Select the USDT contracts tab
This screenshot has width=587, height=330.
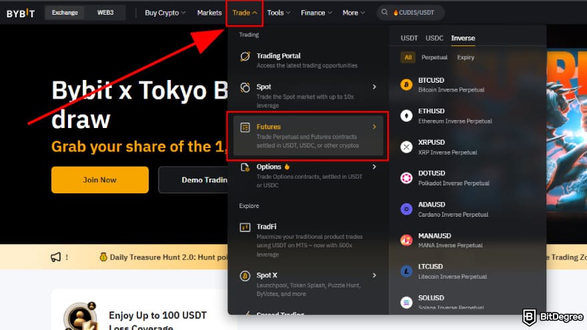pyautogui.click(x=409, y=38)
